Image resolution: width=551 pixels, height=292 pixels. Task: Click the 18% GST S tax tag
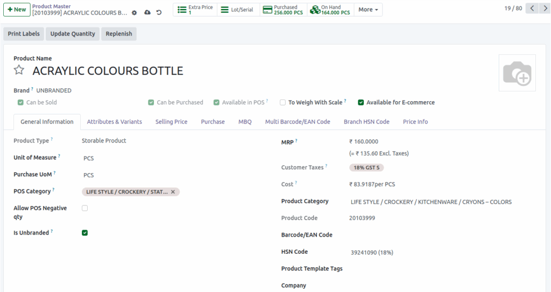click(366, 168)
